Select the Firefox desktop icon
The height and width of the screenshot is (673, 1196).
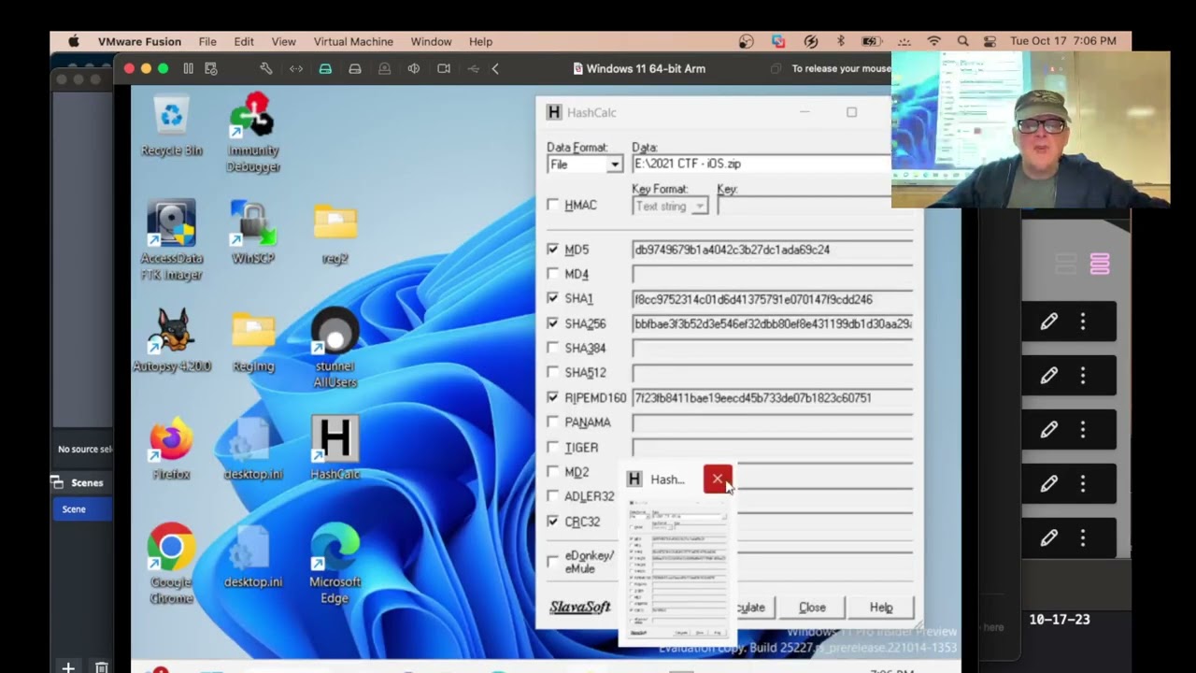point(171,448)
